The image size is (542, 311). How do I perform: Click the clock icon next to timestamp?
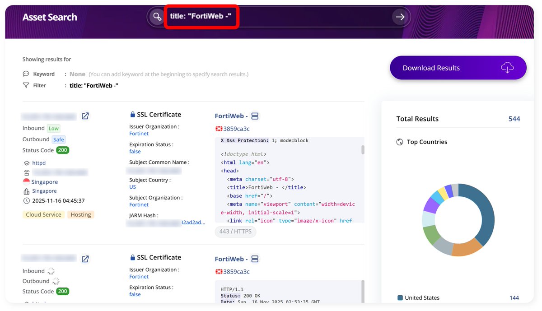coord(26,201)
